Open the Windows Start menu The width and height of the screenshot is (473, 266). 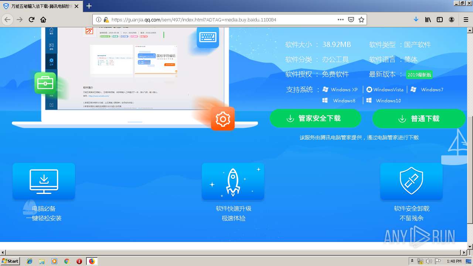tap(10, 261)
